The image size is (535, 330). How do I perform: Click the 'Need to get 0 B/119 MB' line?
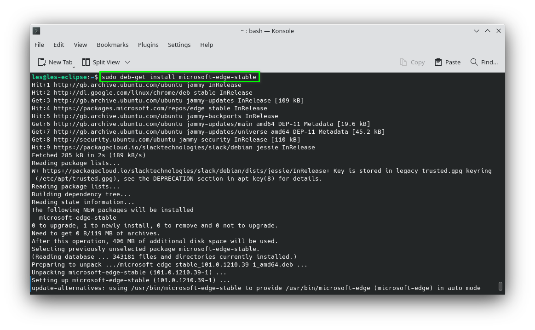(96, 233)
